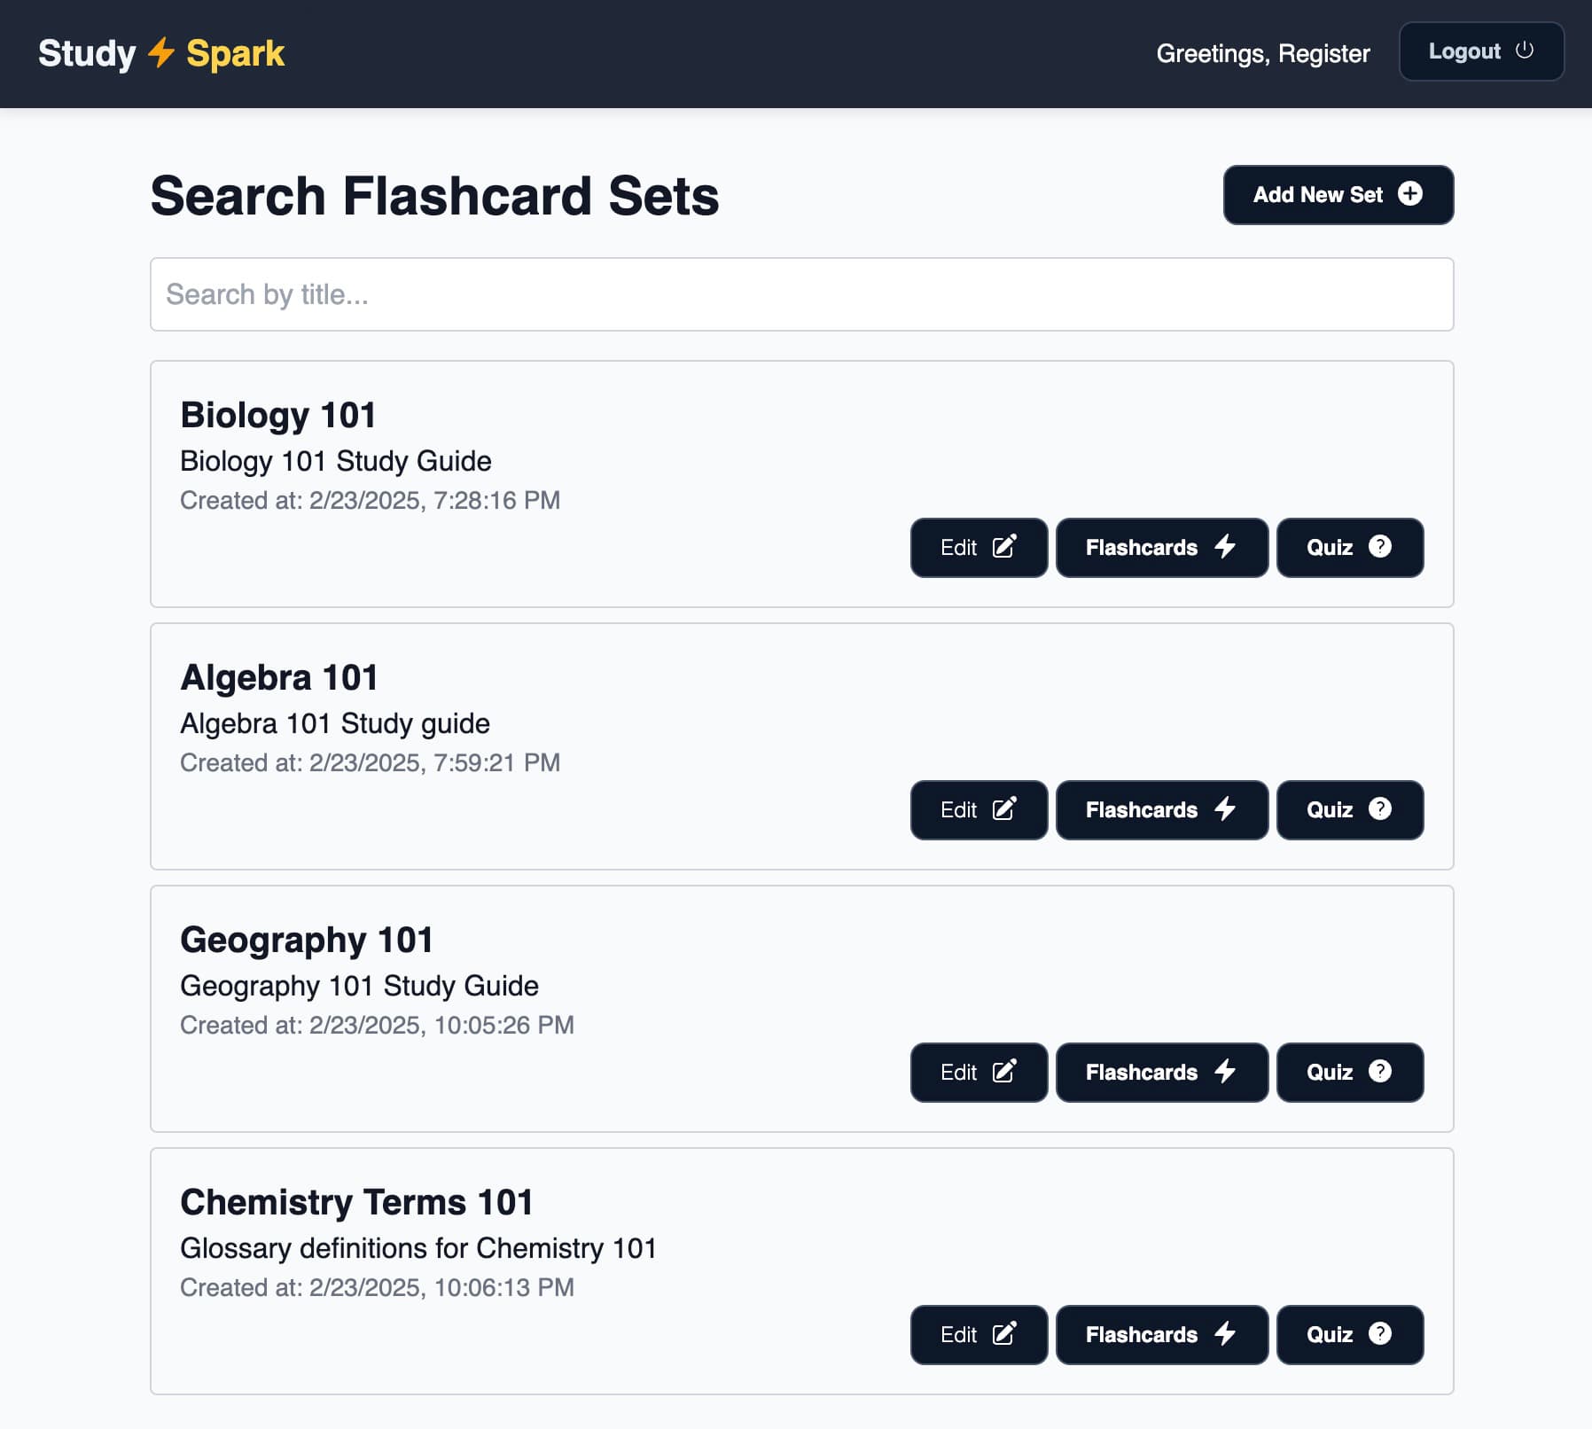Open Flashcards for Chemistry Terms 101

pos(1161,1334)
